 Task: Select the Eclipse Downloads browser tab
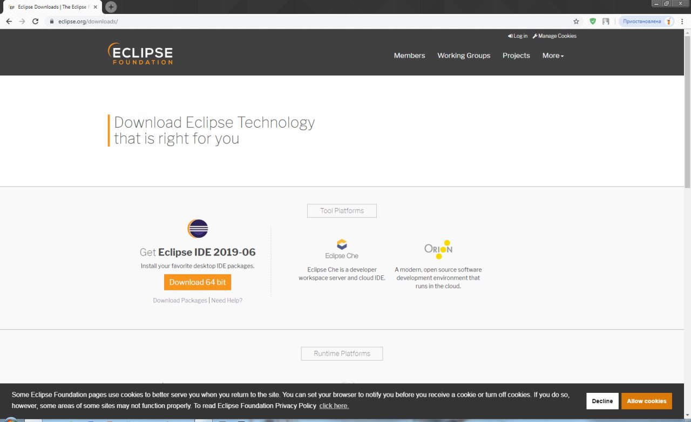coord(52,7)
